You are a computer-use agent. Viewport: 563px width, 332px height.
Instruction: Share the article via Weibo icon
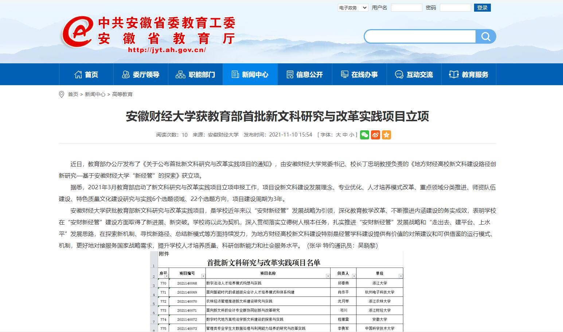(375, 135)
